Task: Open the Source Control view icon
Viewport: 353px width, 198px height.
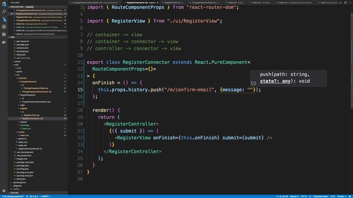Action: click(x=4, y=19)
